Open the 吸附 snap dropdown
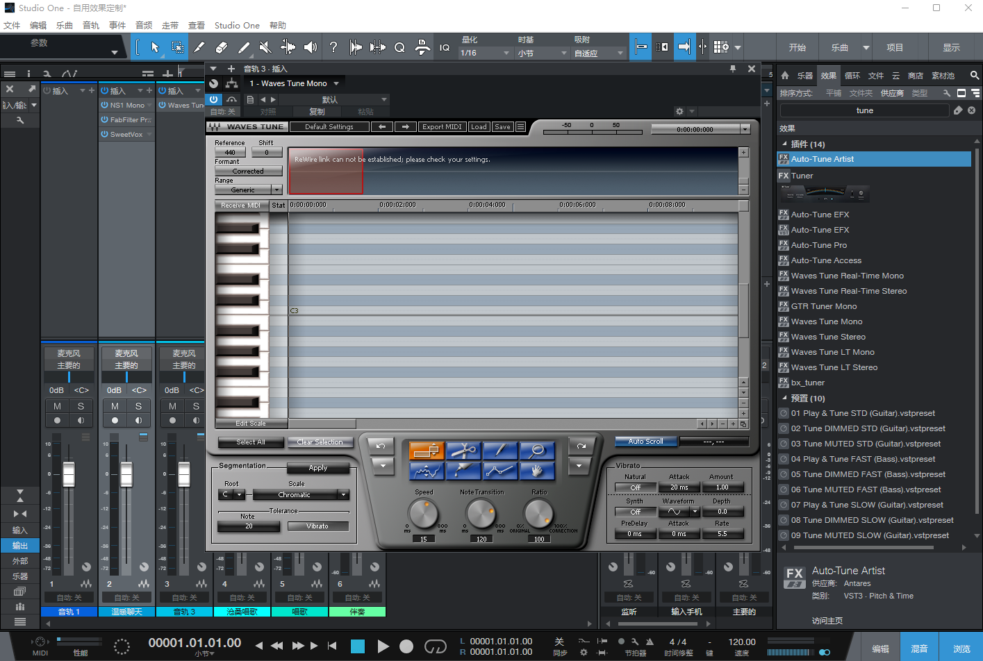The width and height of the screenshot is (983, 661). coord(599,53)
